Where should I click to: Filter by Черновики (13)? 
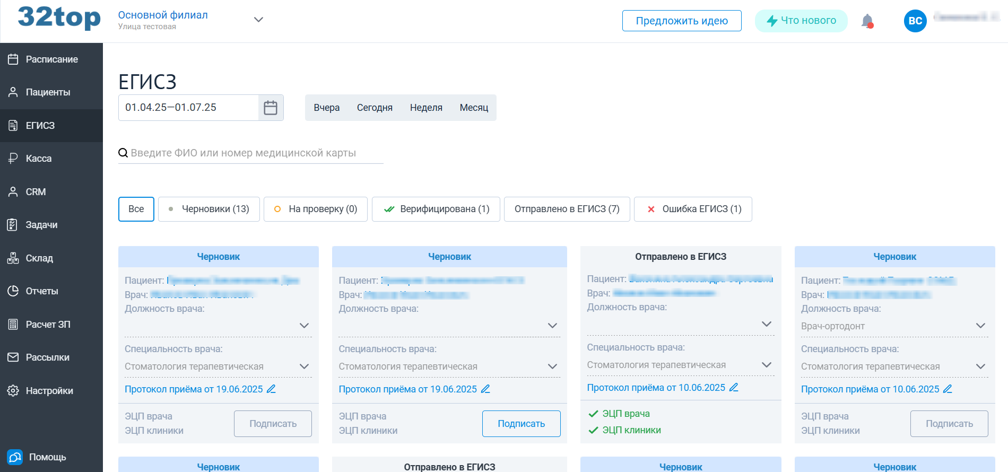(x=209, y=209)
